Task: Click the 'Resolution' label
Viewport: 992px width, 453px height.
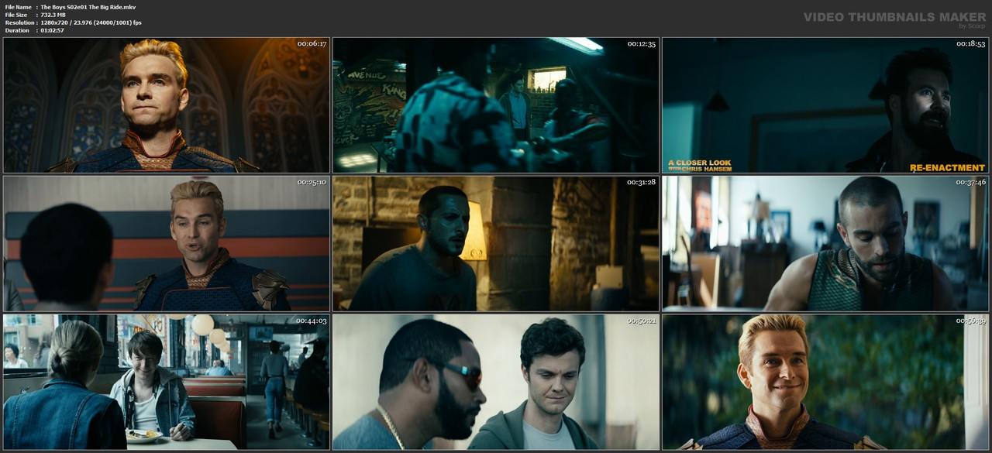Action: [x=19, y=22]
